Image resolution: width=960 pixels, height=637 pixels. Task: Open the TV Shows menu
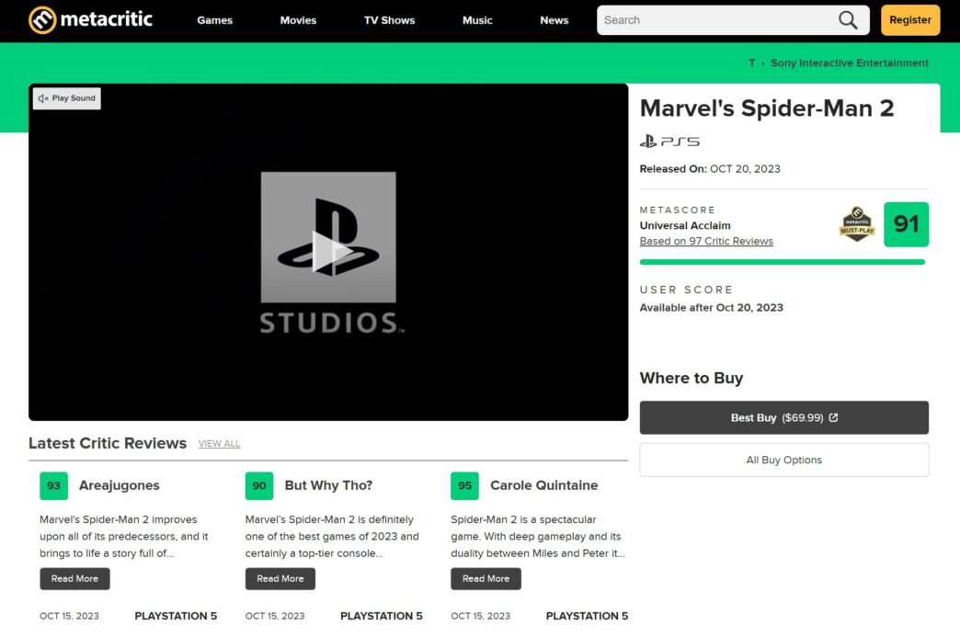[389, 20]
